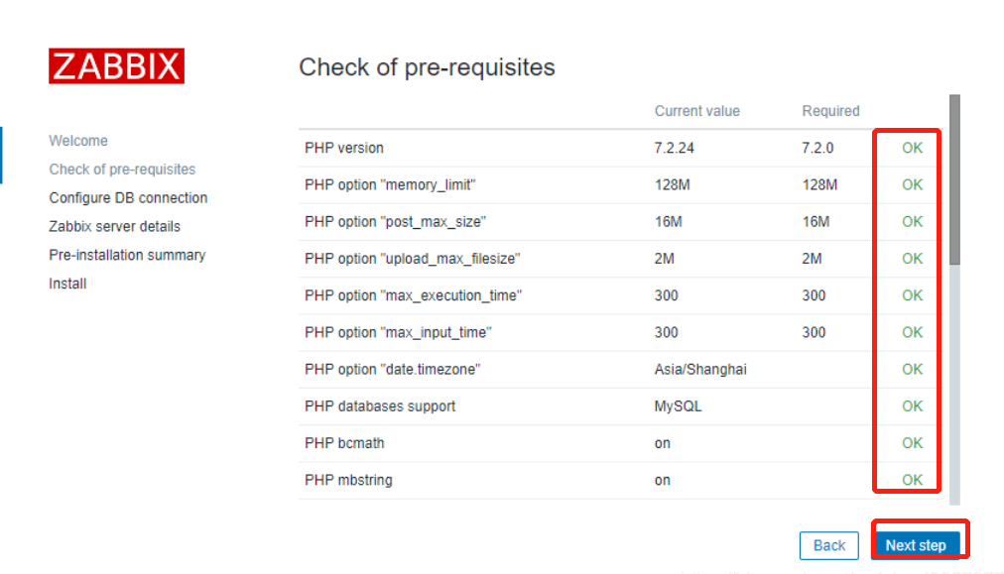Click the Back button
This screenshot has height=574, width=1004.
click(829, 545)
